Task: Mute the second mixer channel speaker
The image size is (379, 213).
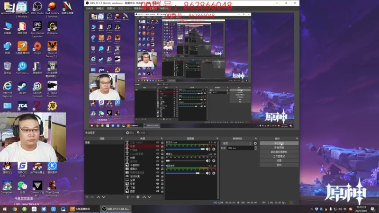Action: click(208, 161)
